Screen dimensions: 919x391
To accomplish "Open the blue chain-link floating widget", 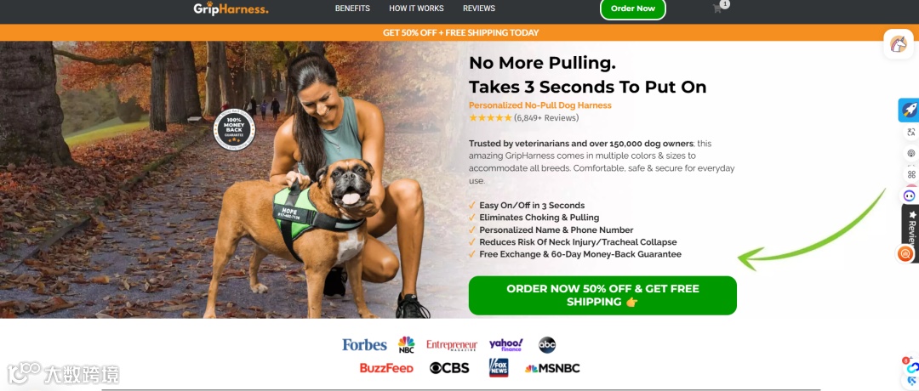I will pyautogui.click(x=912, y=367).
